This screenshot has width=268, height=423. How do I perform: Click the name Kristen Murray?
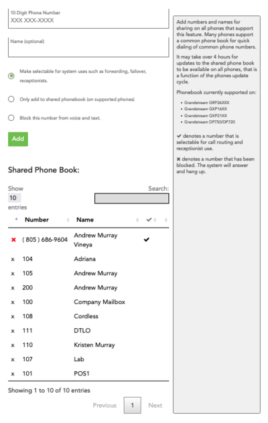pos(94,345)
